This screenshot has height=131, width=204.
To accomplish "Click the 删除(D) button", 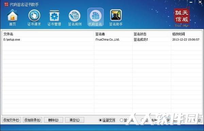I will (x=53, y=120).
